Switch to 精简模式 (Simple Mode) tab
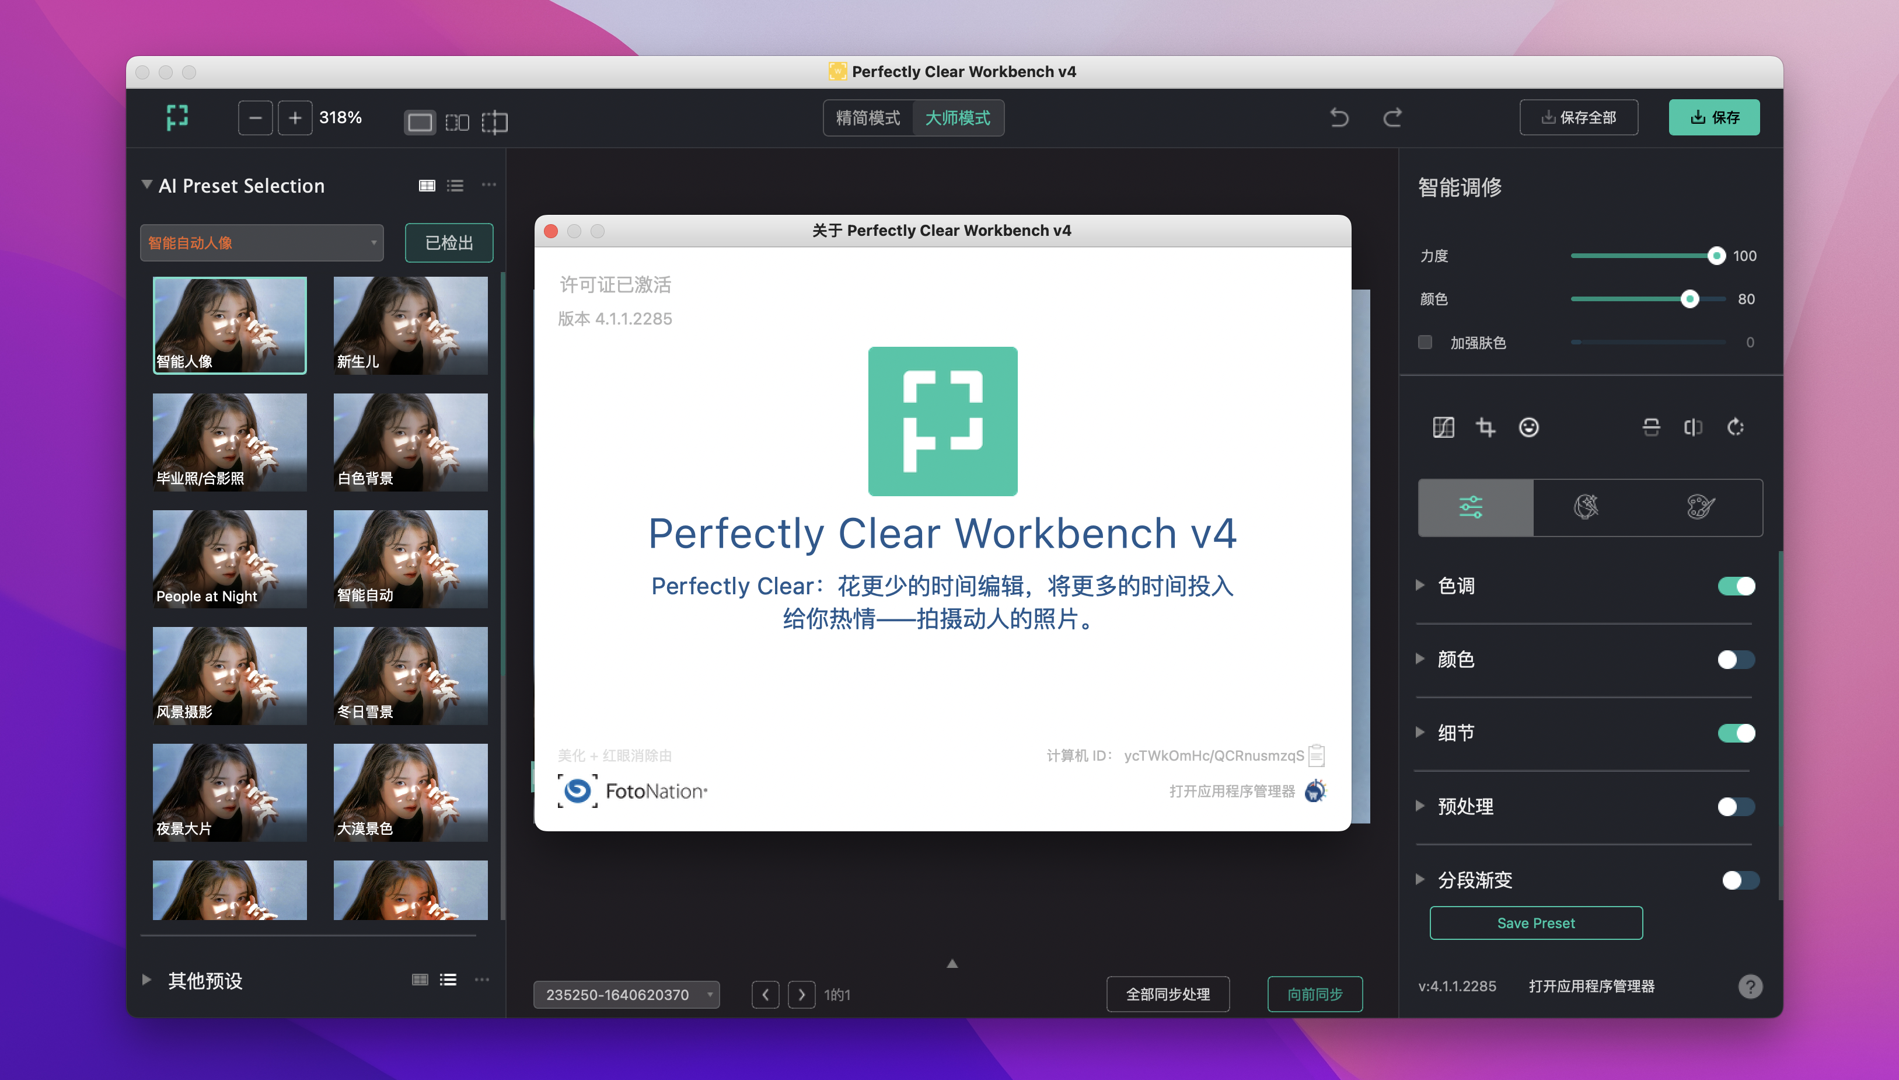The width and height of the screenshot is (1899, 1080). click(866, 117)
